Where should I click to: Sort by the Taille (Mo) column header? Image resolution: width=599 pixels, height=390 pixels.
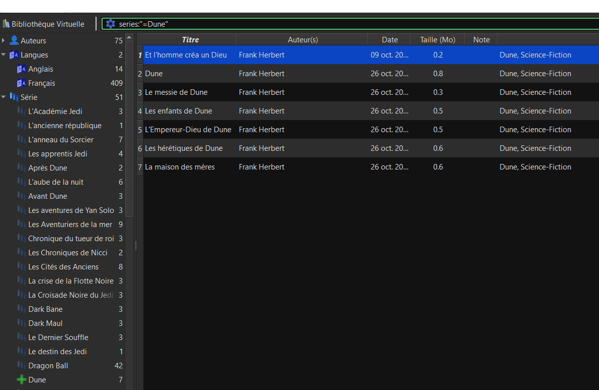pos(438,40)
